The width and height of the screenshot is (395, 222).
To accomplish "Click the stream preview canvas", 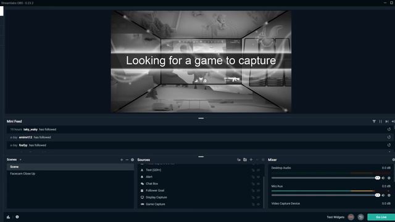I will pos(201,62).
